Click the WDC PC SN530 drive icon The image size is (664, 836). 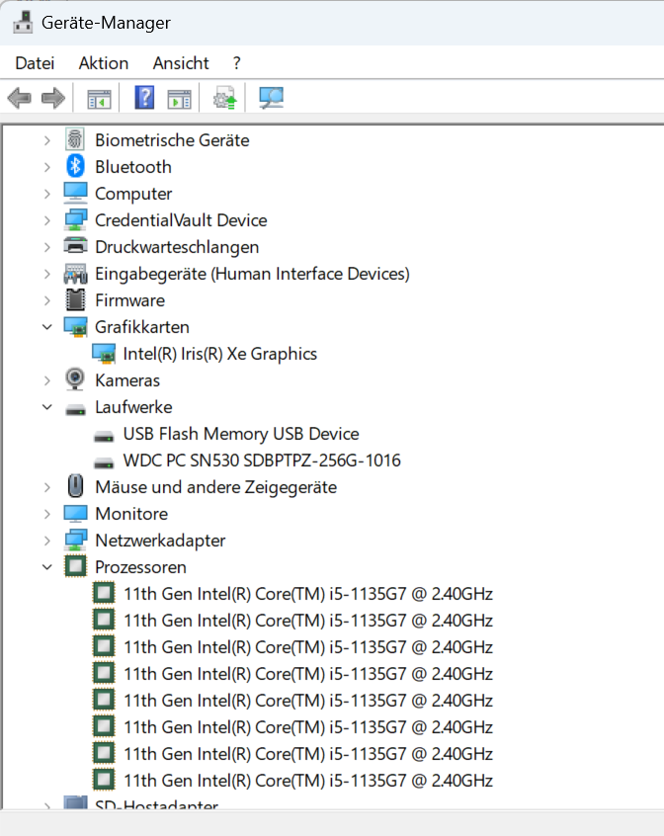pyautogui.click(x=104, y=462)
